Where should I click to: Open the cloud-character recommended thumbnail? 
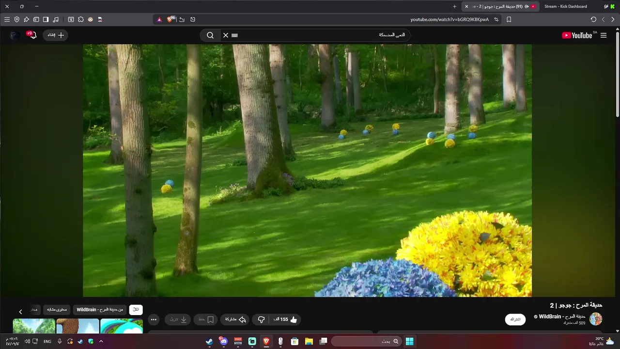click(x=122, y=326)
